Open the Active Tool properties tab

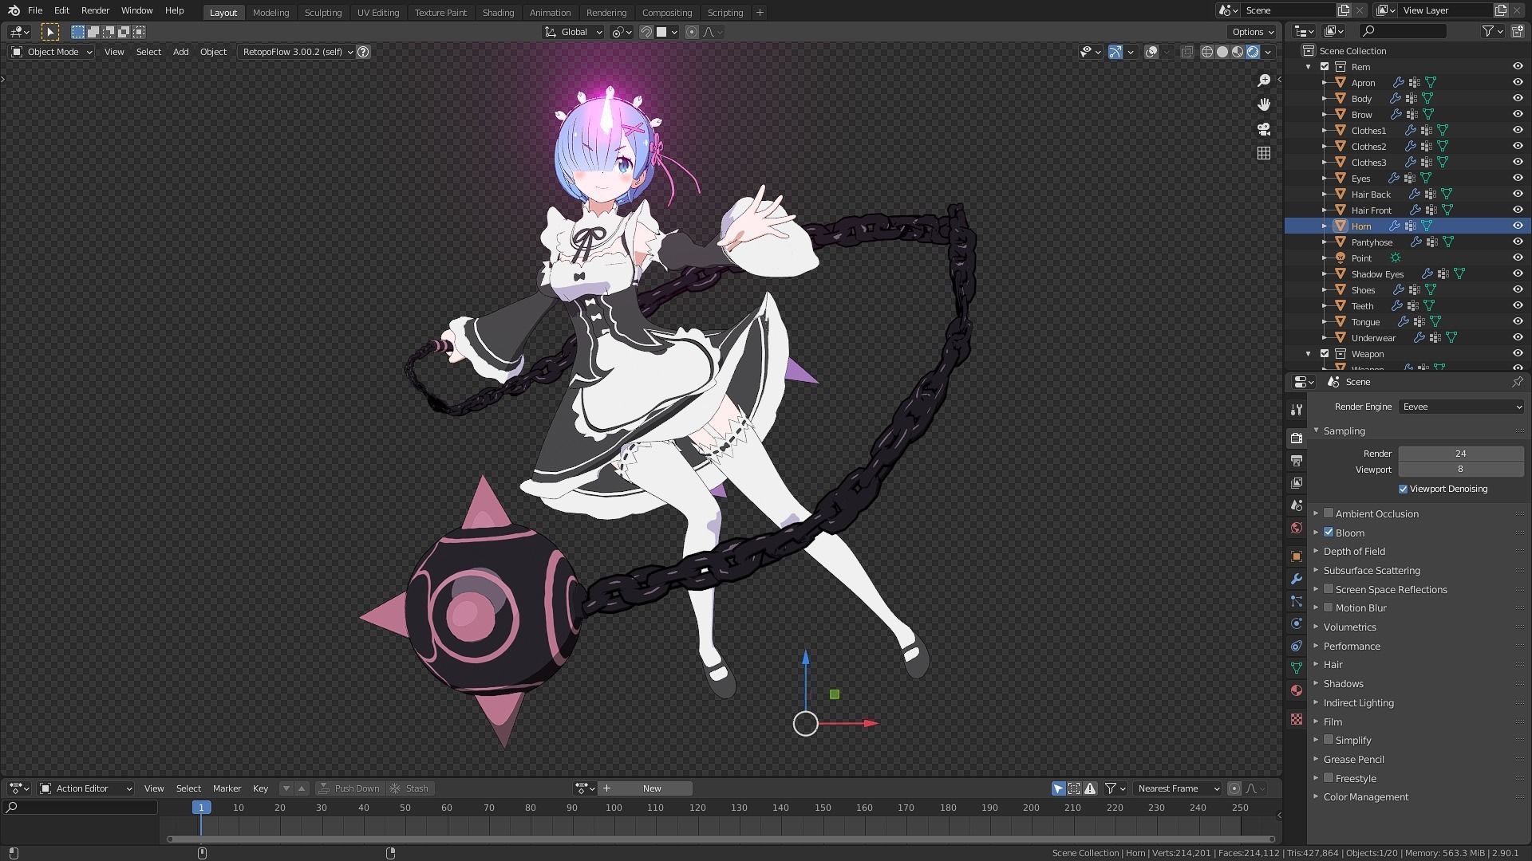pyautogui.click(x=1297, y=410)
